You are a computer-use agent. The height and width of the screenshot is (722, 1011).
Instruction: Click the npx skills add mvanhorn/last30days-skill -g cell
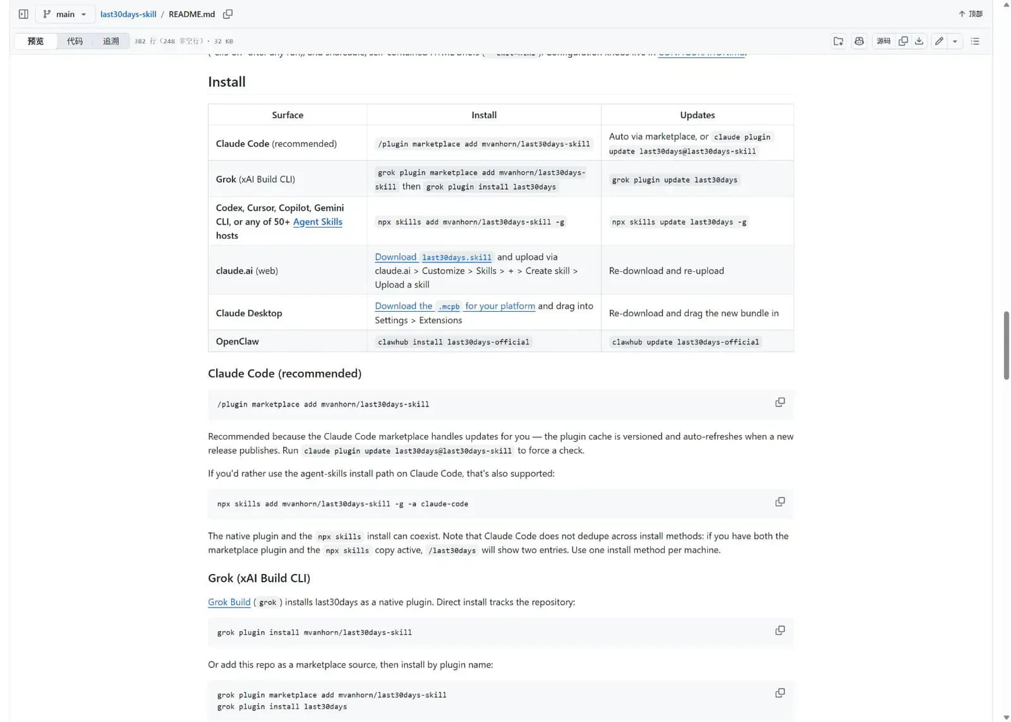[484, 222]
